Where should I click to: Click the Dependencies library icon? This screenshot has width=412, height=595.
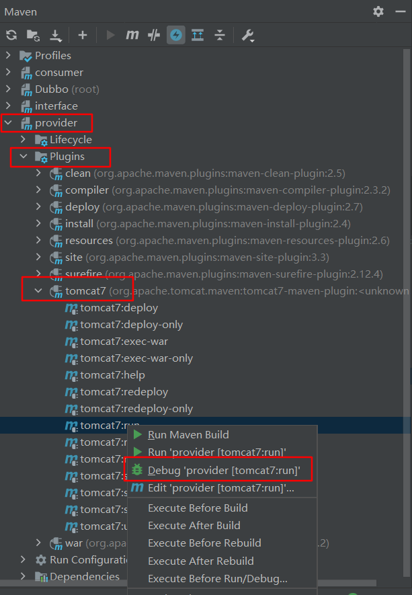[x=41, y=577]
